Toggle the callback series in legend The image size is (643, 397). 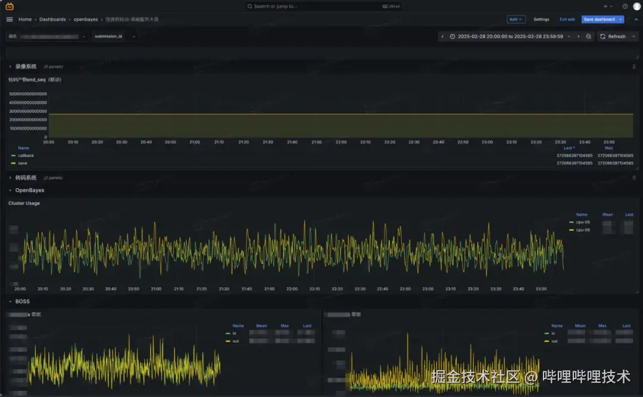(26, 155)
